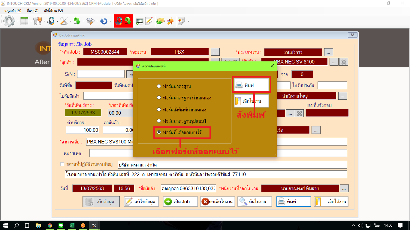
Task: Expand dropdown arrow beside the gear icon
Action: click(18, 21)
